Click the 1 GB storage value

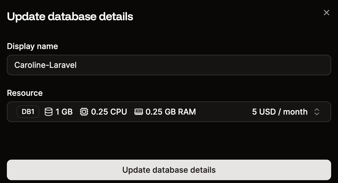[x=65, y=112]
